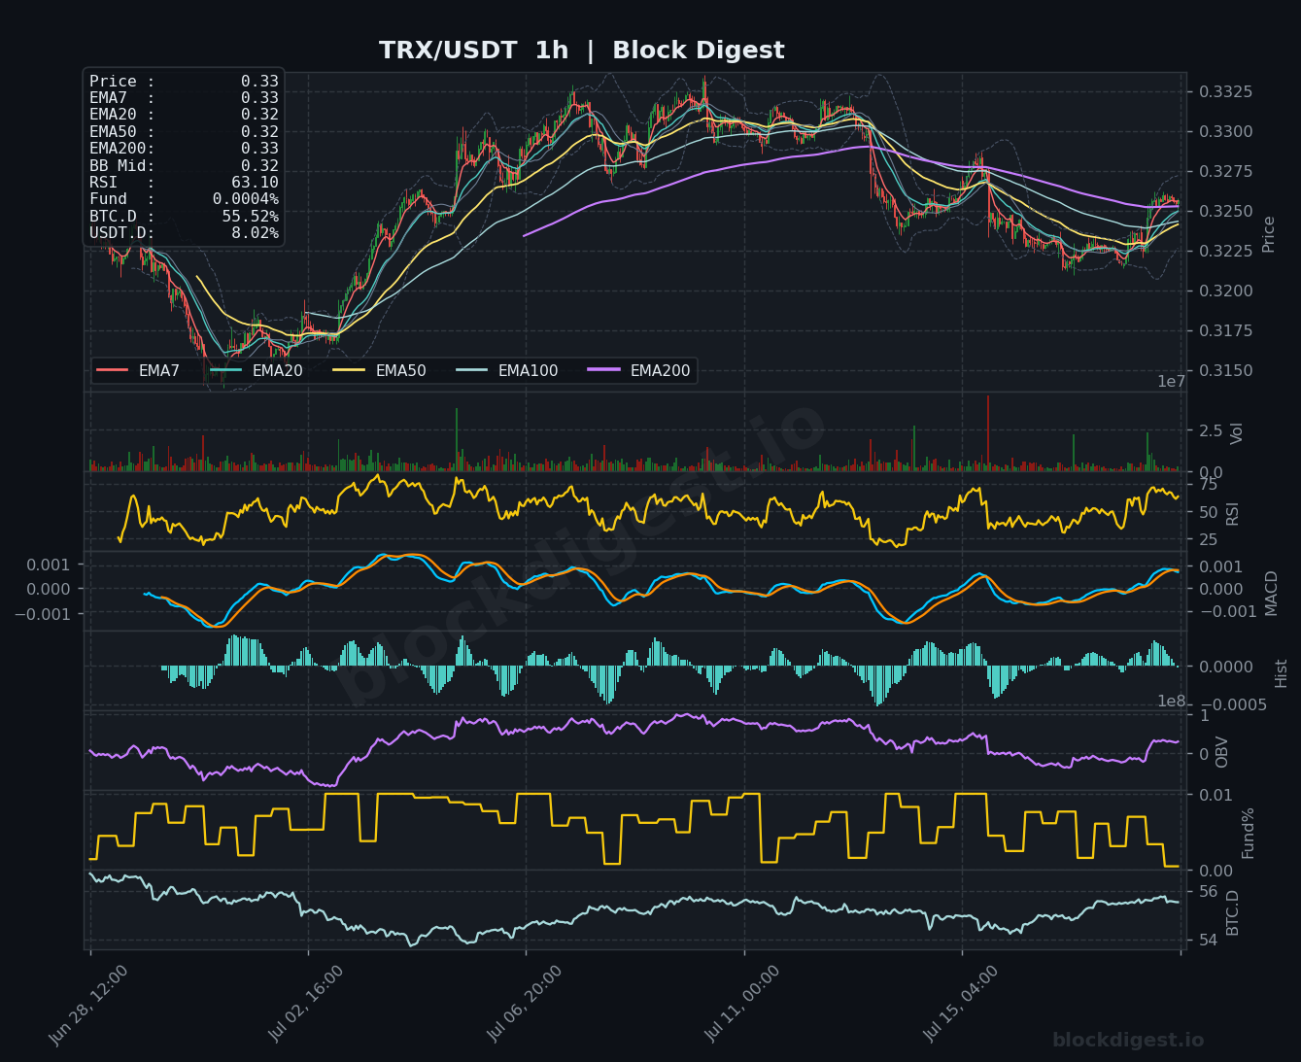Click the Jul 11, 00:00 date label

click(741, 1005)
